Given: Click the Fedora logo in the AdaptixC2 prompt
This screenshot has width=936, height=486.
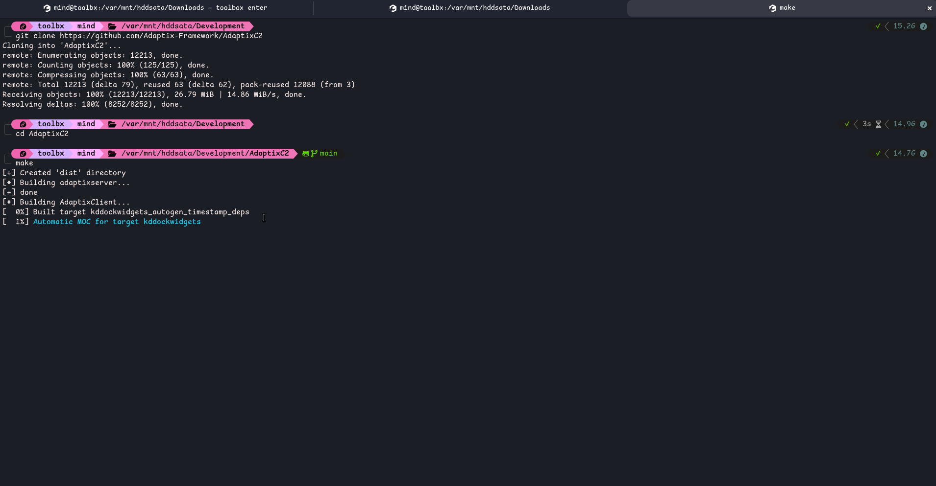Looking at the screenshot, I should pyautogui.click(x=23, y=154).
